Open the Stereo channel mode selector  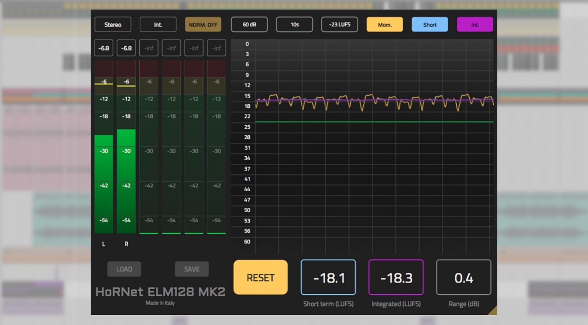click(113, 24)
